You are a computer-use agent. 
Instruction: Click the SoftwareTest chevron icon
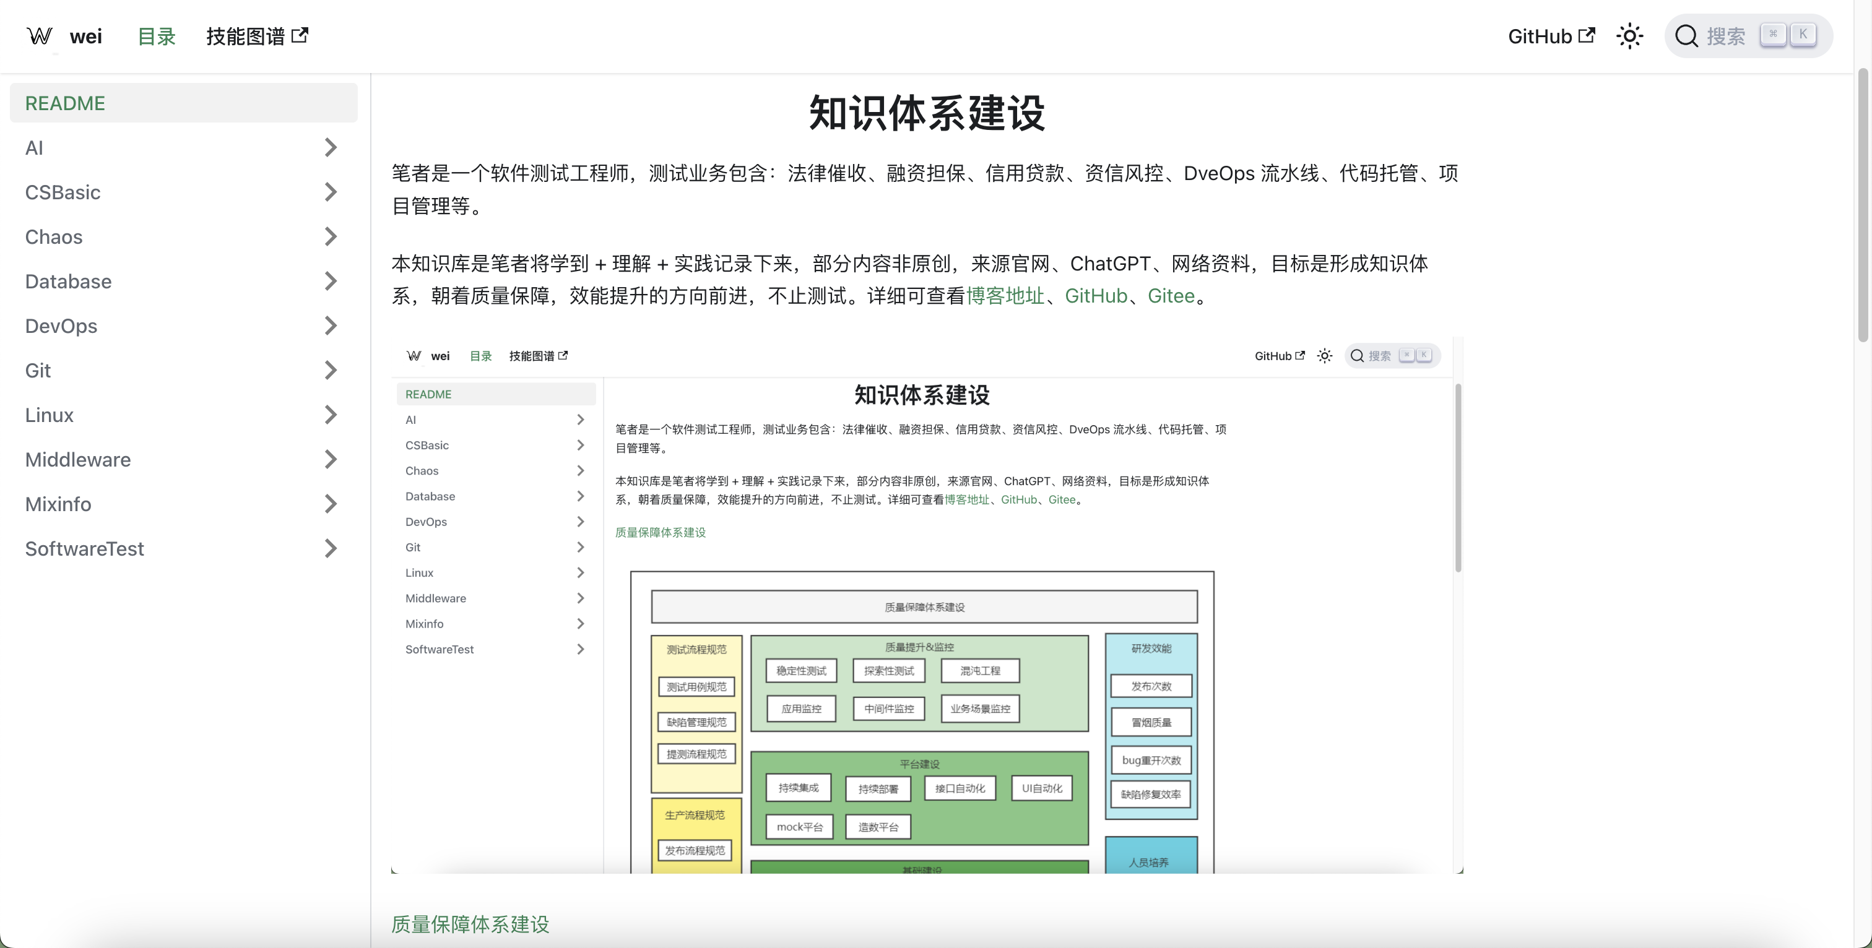tap(331, 548)
